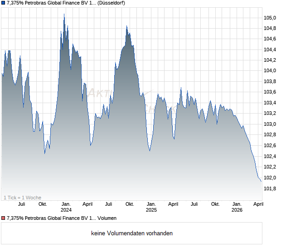
Task: Click the chart's highest peak near Jan. 2024
Action: coord(64,14)
